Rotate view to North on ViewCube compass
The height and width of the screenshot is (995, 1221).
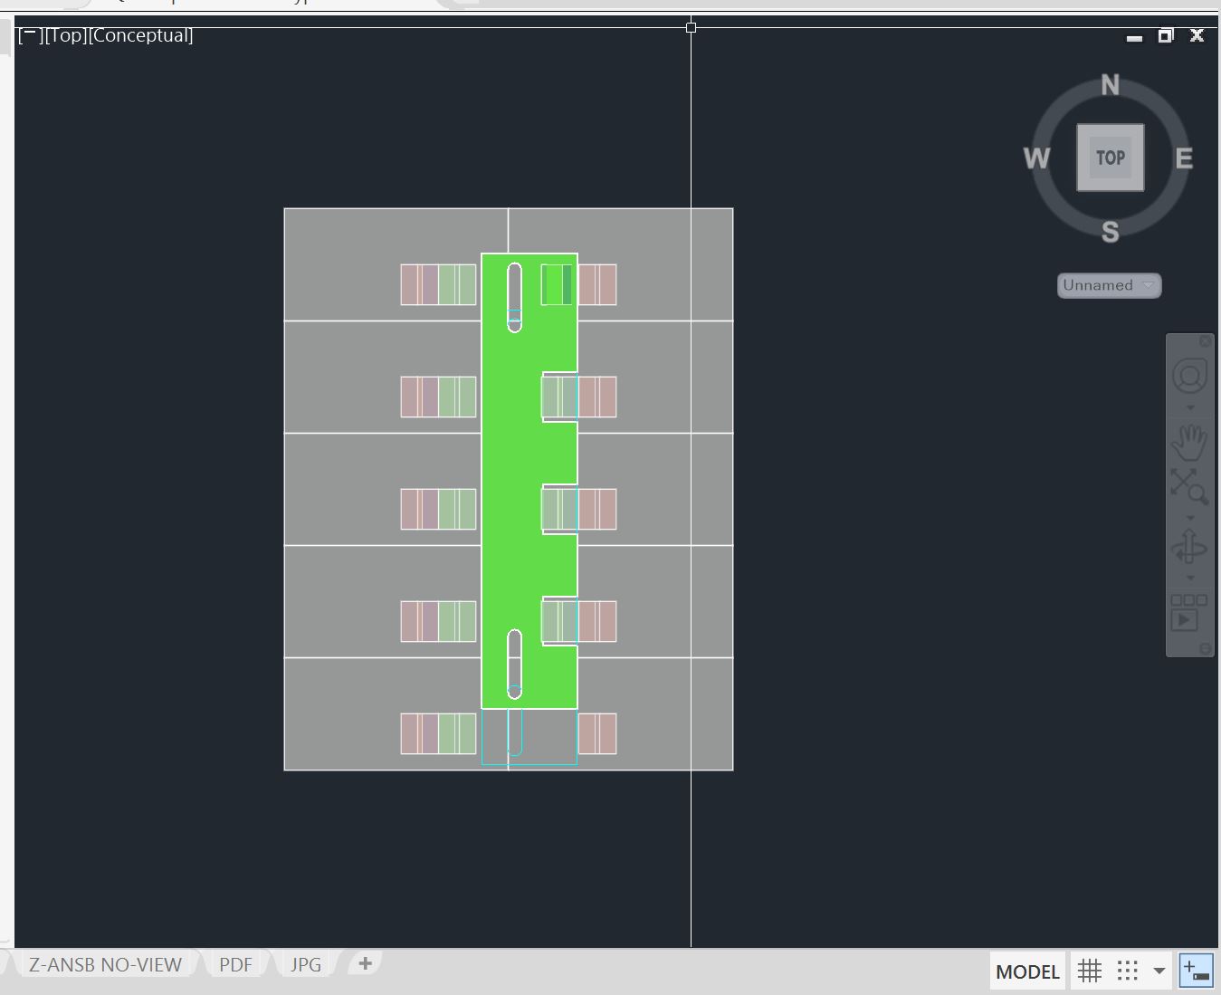(1110, 85)
